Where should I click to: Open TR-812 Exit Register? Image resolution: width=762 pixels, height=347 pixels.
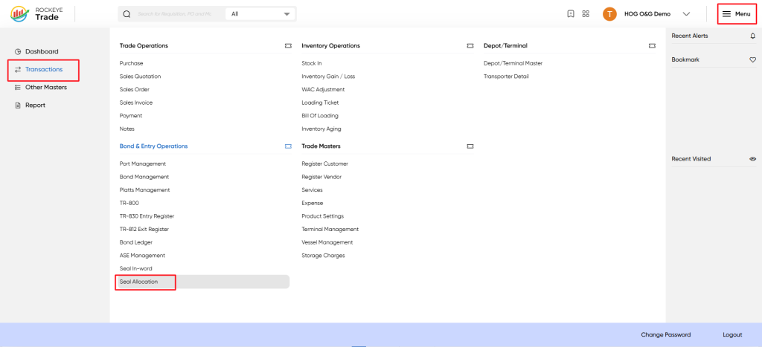click(144, 230)
